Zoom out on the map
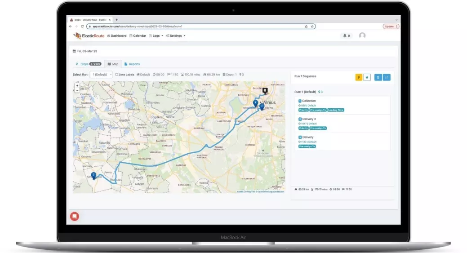 click(77, 90)
